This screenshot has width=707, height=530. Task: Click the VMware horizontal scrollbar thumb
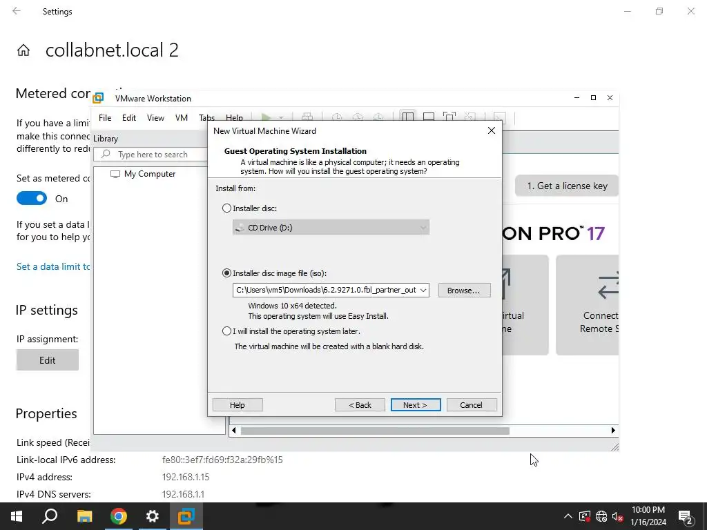click(x=375, y=431)
